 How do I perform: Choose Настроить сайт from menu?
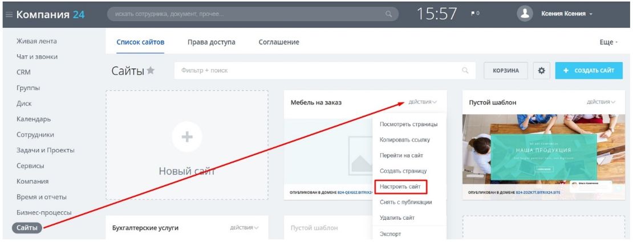click(400, 187)
